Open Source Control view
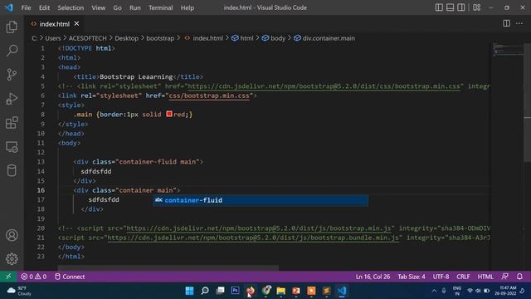531x299 pixels. click(12, 75)
